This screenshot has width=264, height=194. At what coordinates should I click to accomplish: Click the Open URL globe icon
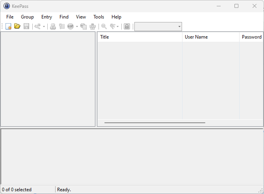pyautogui.click(x=71, y=26)
